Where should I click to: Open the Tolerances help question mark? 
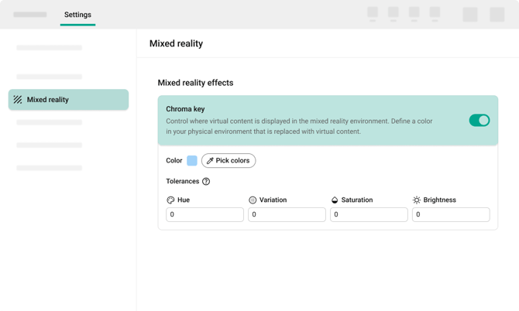coord(206,182)
